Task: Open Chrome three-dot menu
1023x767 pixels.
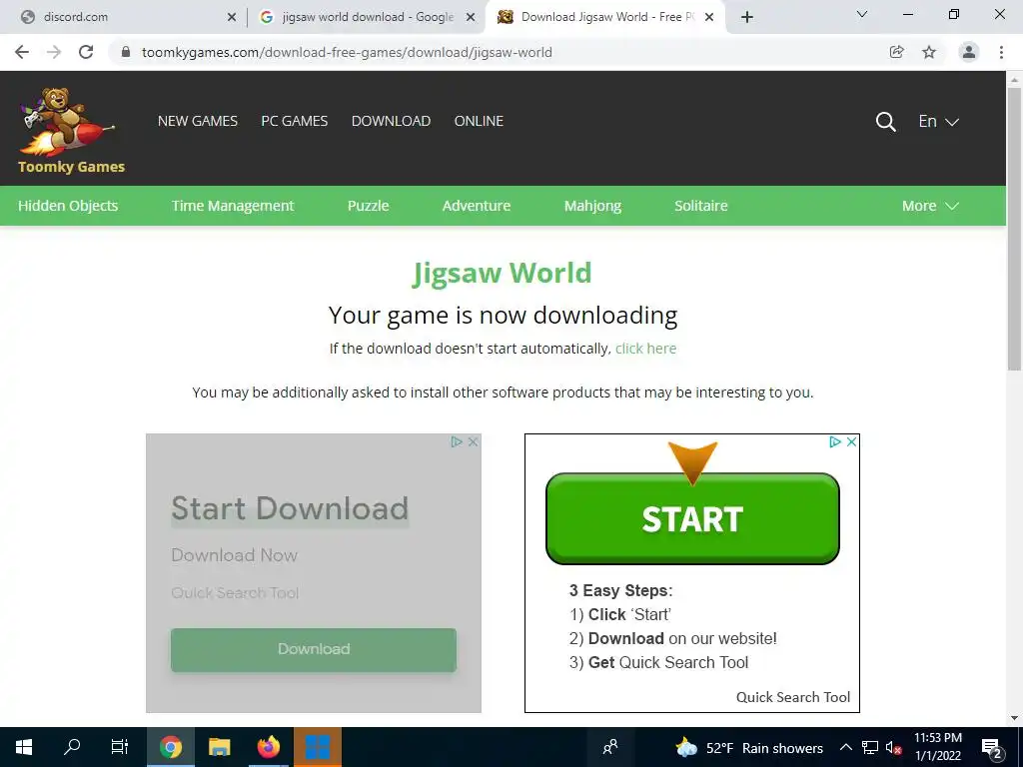Action: (x=1001, y=52)
